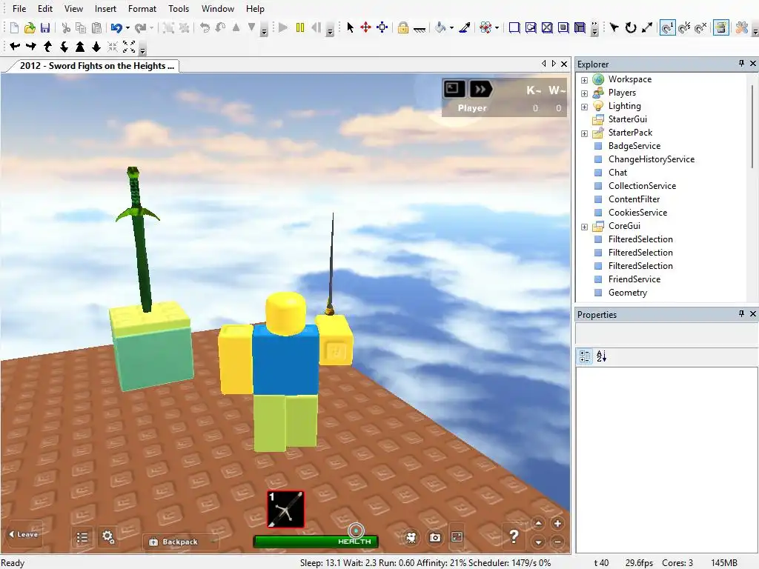Toggle the magnet snap '1' stud mode
Viewport: 759px width, 569px height.
tap(668, 27)
